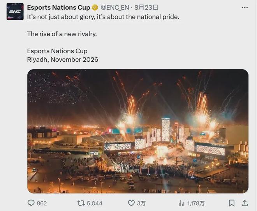Viewport: 257px width, 211px height.
Task: Click the gold verified badge
Action: point(95,7)
